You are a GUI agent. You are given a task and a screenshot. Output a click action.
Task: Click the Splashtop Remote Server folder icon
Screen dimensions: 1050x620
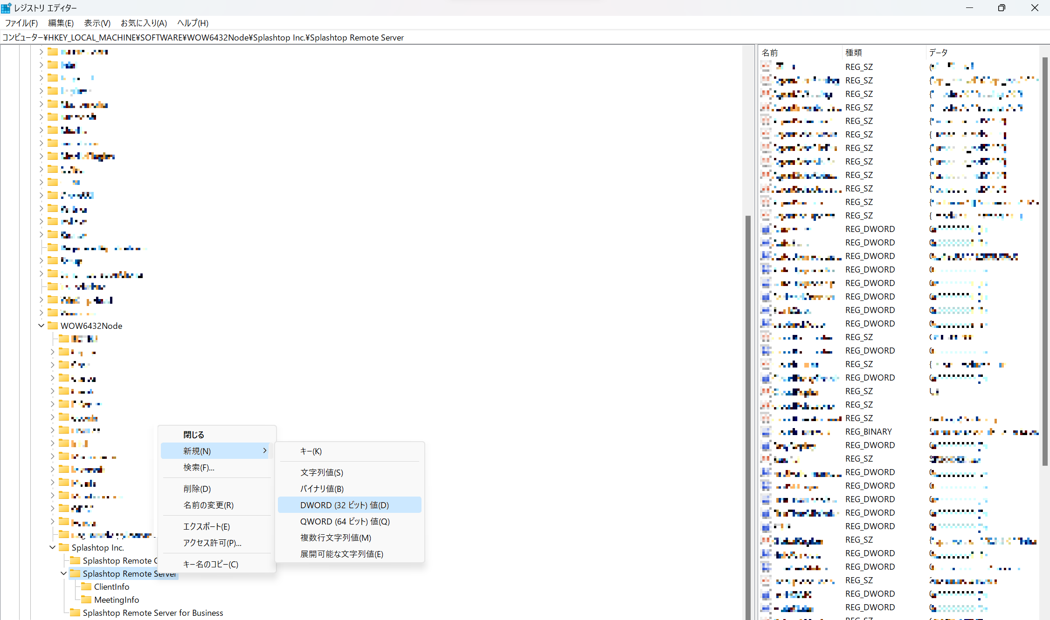(75, 573)
